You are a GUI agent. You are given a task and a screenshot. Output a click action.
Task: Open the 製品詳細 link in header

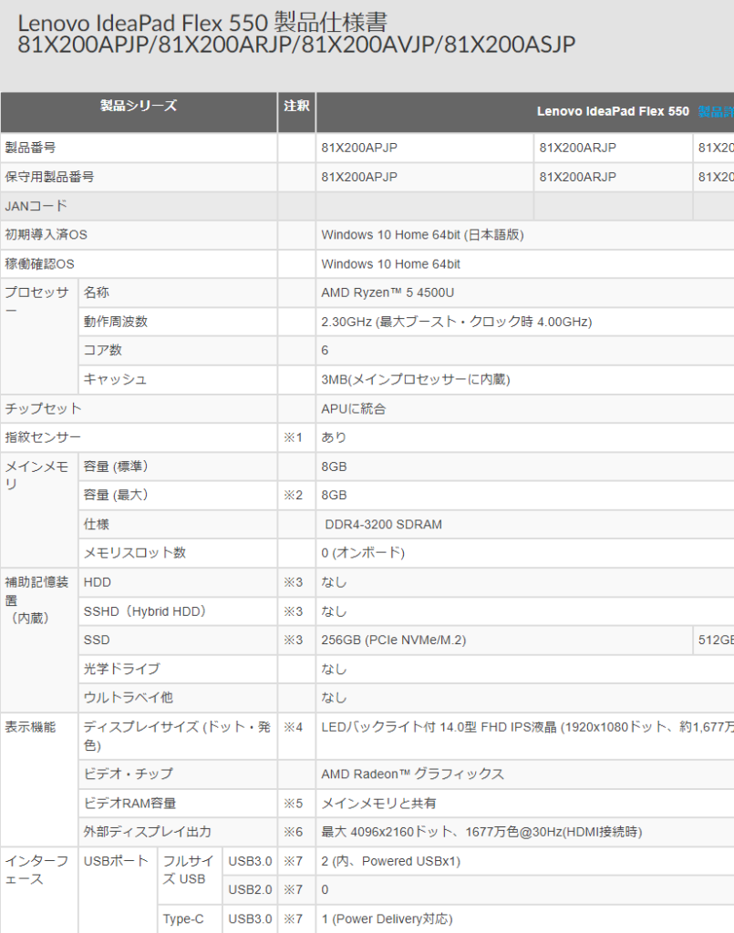[716, 111]
